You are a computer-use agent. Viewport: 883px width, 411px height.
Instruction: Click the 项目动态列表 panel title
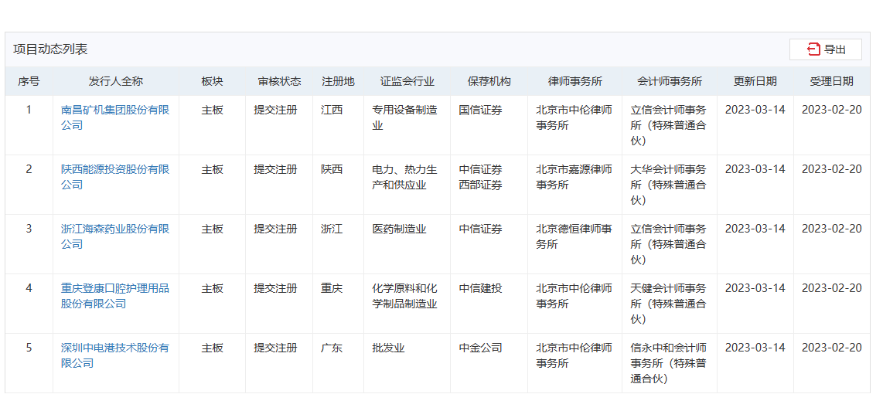coord(50,49)
